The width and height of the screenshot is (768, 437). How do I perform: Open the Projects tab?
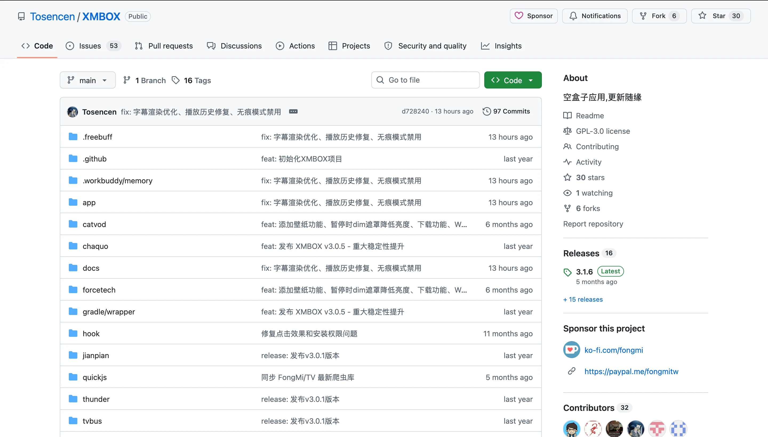coord(349,46)
